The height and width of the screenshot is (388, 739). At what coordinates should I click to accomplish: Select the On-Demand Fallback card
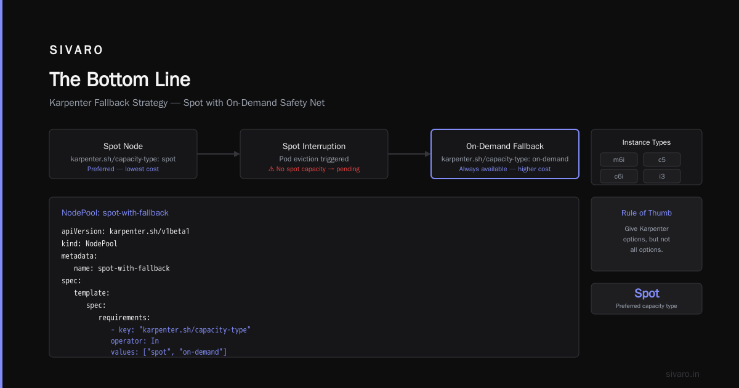click(x=505, y=154)
